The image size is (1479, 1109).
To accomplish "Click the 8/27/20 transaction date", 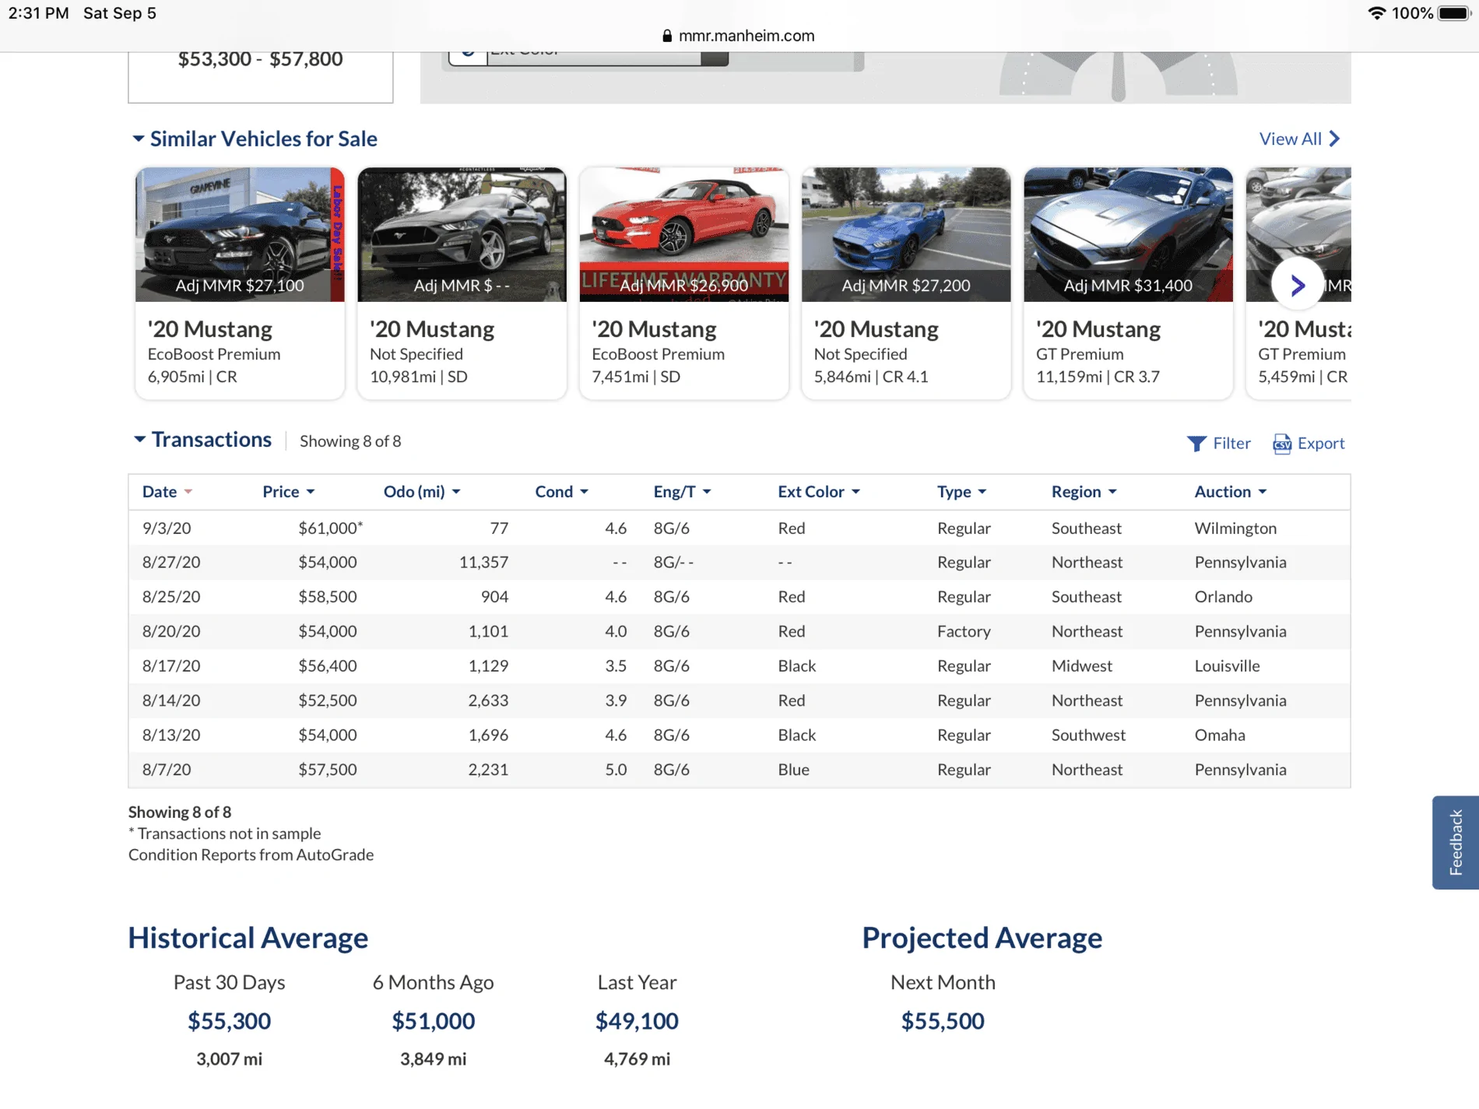I will [x=171, y=563].
